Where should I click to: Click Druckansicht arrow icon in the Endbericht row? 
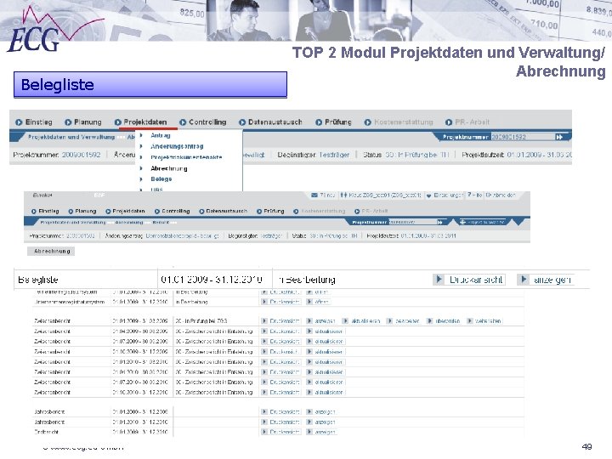(264, 432)
